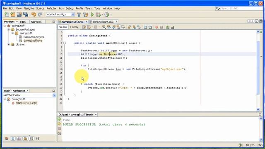The height and width of the screenshot is (149, 265).
Task: Toggle the fourth filter icon in Navigator bottom bar
Action: [25, 139]
